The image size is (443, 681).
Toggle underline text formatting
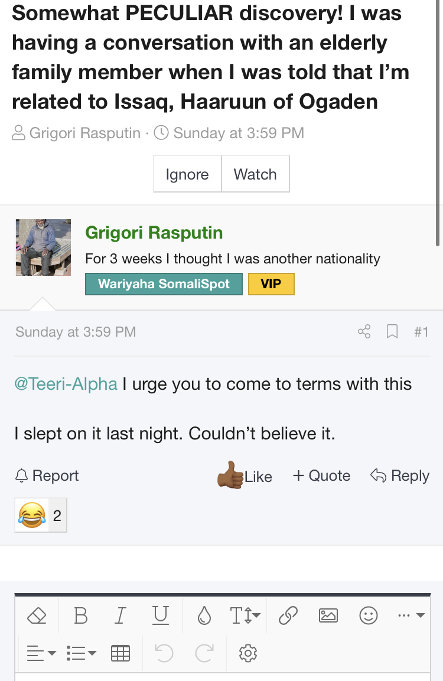tap(160, 615)
